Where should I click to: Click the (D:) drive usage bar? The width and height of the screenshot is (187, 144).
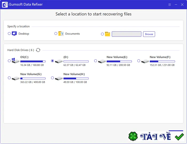pos(76,61)
